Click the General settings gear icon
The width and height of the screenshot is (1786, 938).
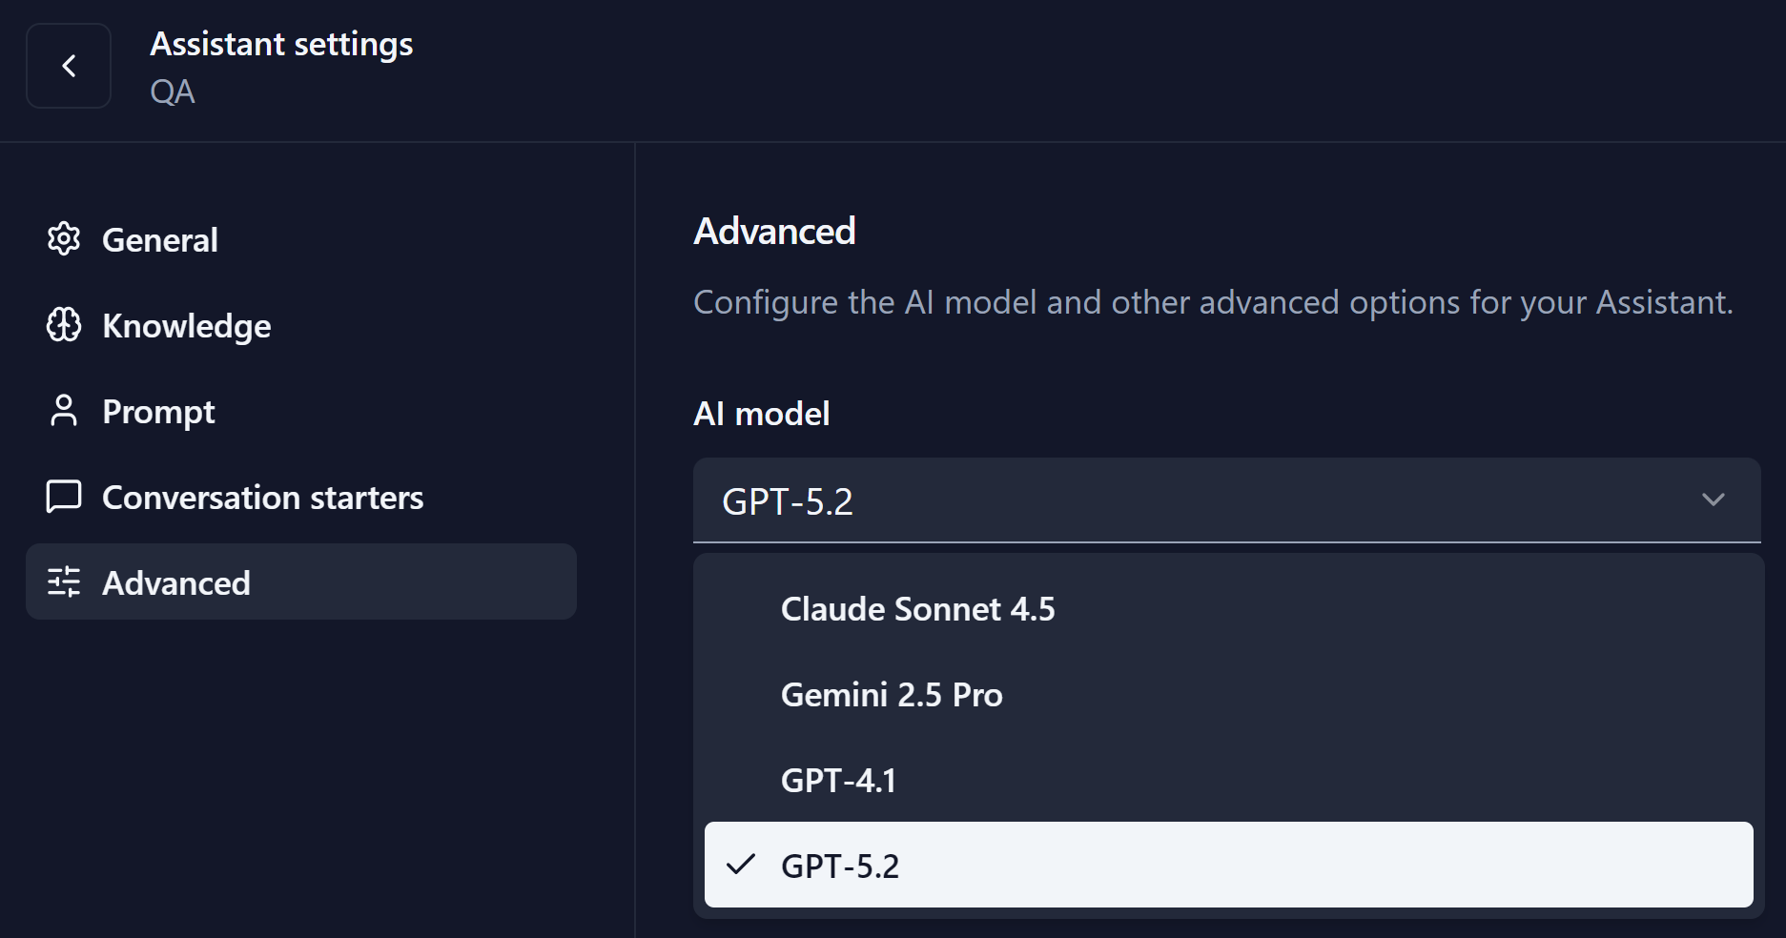(x=63, y=239)
